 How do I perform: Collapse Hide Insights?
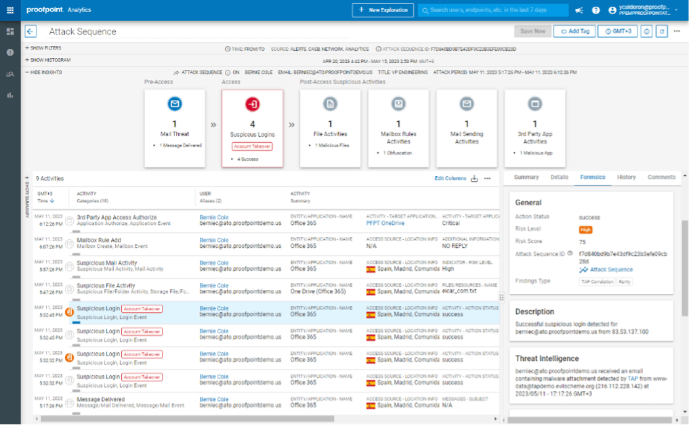click(43, 72)
